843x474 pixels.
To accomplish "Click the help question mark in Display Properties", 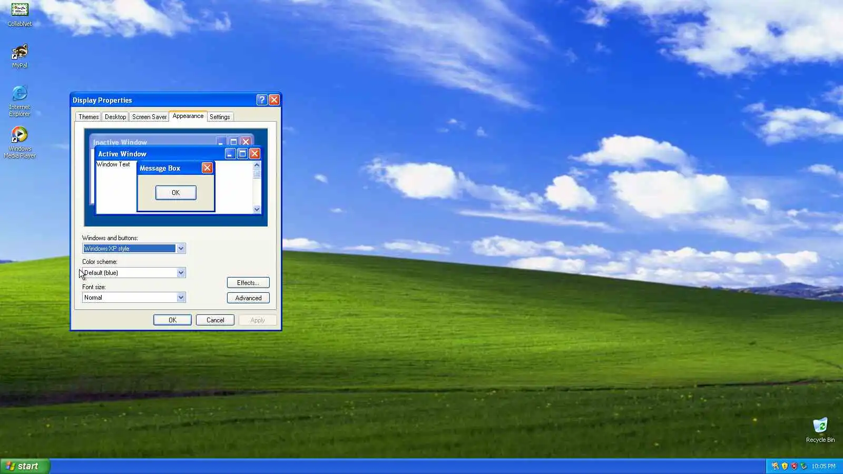I will point(262,100).
